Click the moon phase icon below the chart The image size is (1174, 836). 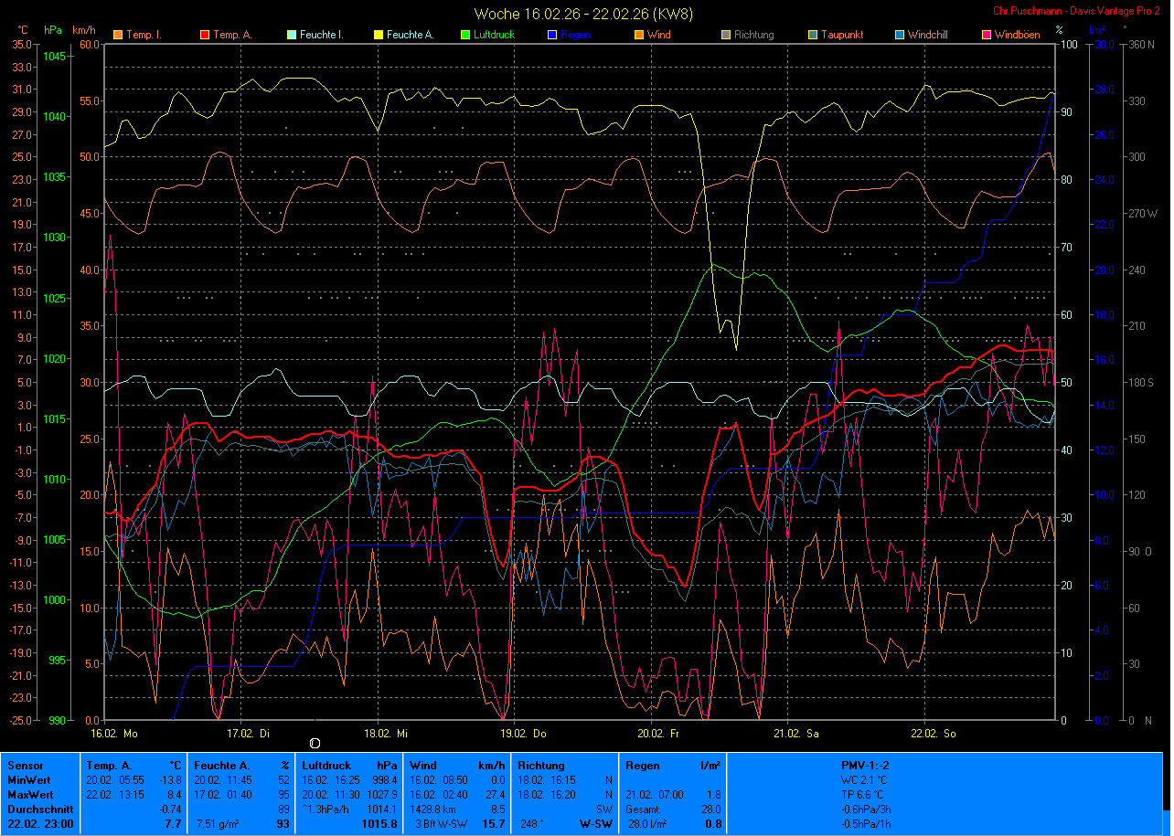[315, 744]
